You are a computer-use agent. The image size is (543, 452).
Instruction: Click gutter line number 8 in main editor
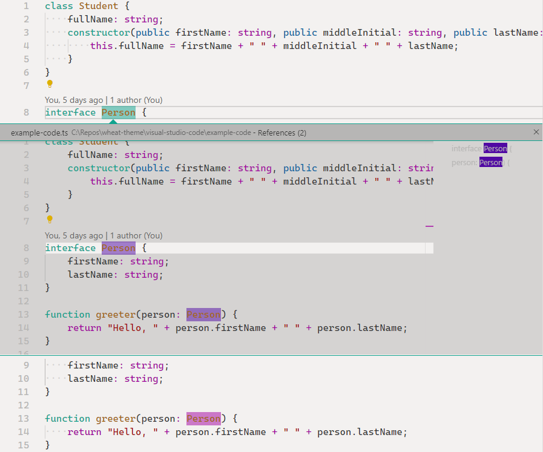click(x=26, y=113)
